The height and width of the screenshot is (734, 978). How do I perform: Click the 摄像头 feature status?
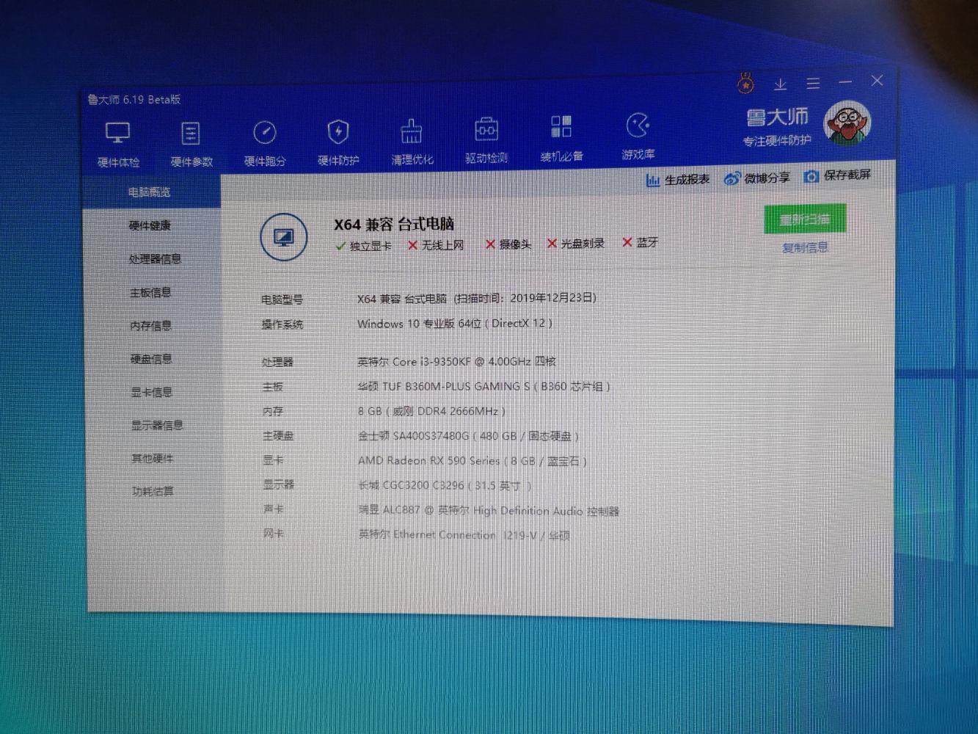click(x=508, y=244)
